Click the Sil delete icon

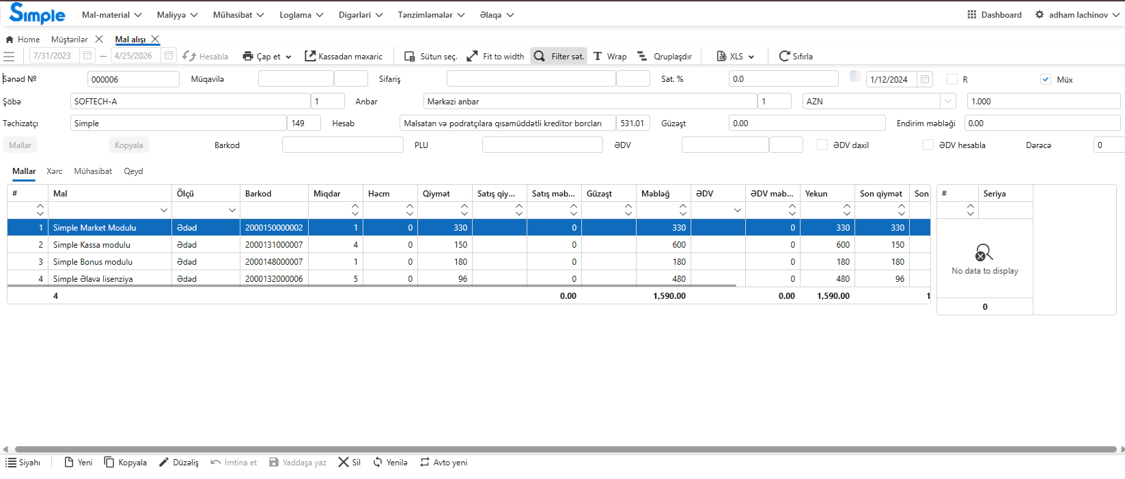coord(344,462)
